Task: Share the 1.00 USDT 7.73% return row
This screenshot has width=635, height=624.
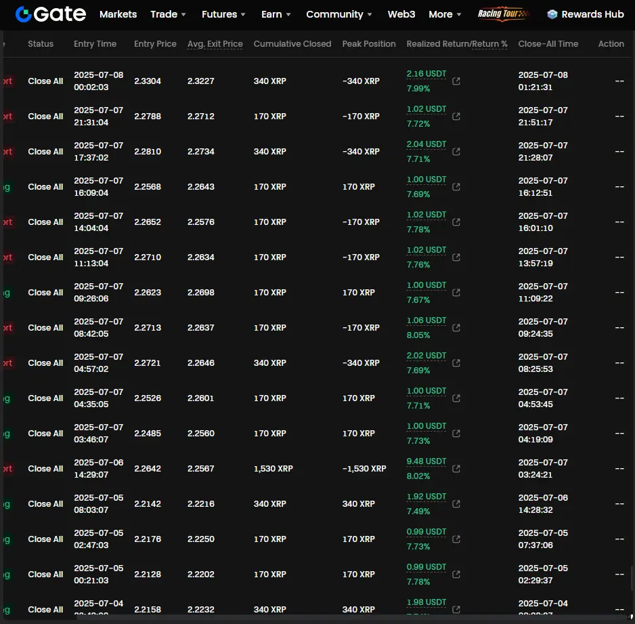Action: (x=456, y=434)
